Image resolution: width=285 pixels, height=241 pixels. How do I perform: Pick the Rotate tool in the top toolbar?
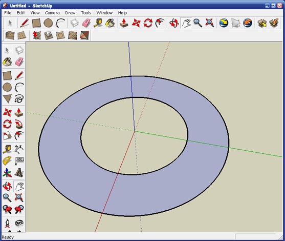[148, 23]
